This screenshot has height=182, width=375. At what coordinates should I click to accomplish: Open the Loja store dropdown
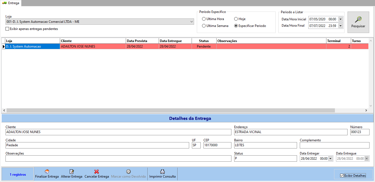(192, 22)
